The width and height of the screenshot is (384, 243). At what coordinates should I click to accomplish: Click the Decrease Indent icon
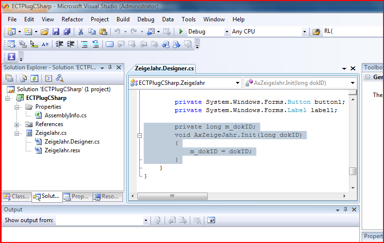(x=59, y=44)
